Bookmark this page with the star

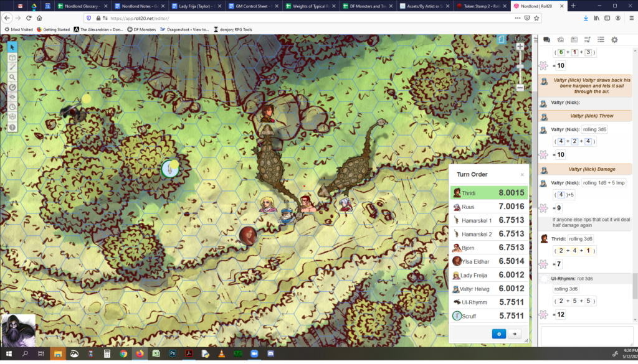coord(536,18)
